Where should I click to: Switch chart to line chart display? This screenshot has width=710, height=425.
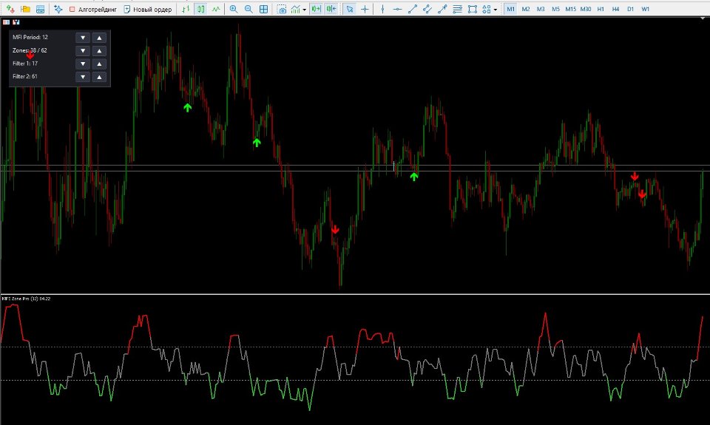(216, 9)
